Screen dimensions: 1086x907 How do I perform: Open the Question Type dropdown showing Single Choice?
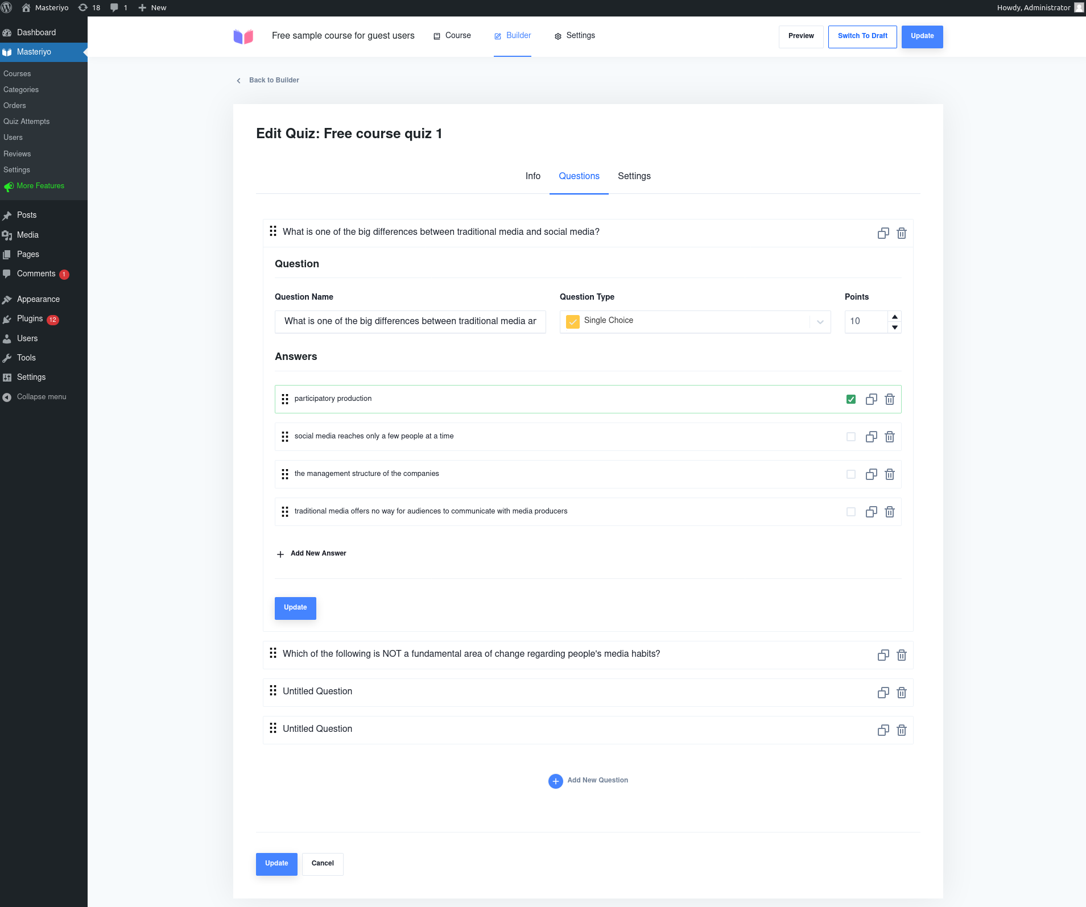pos(695,321)
